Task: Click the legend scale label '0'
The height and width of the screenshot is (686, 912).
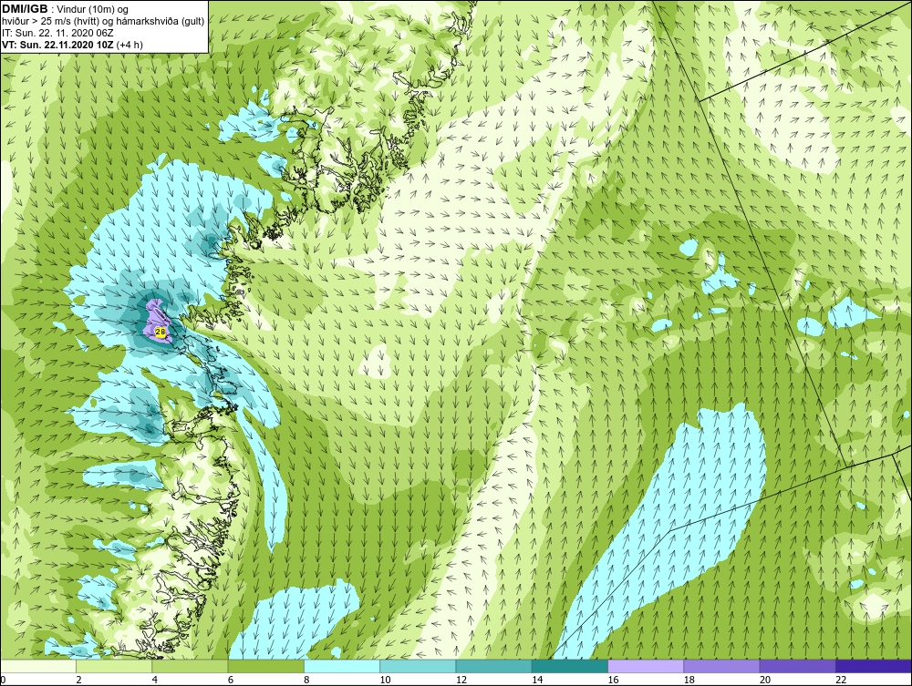Action: coord(3,681)
